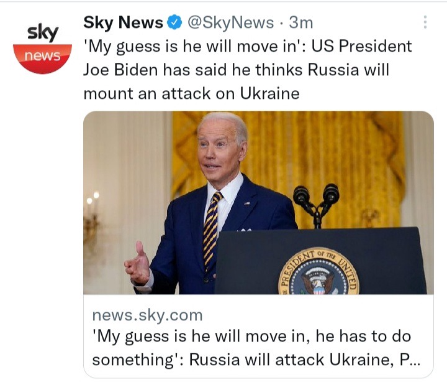
Task: Open the card headline 'My guess is he will move in'
Action: point(251,337)
